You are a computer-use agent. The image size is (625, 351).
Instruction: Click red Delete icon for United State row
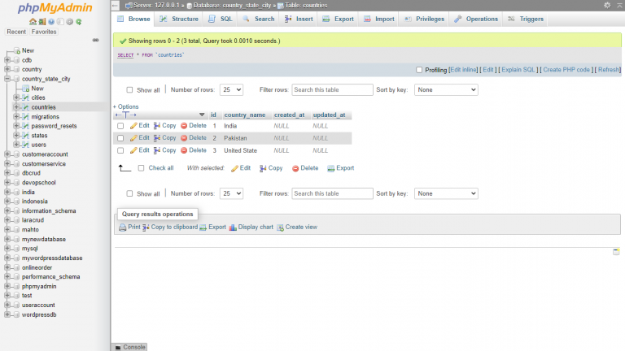[184, 150]
